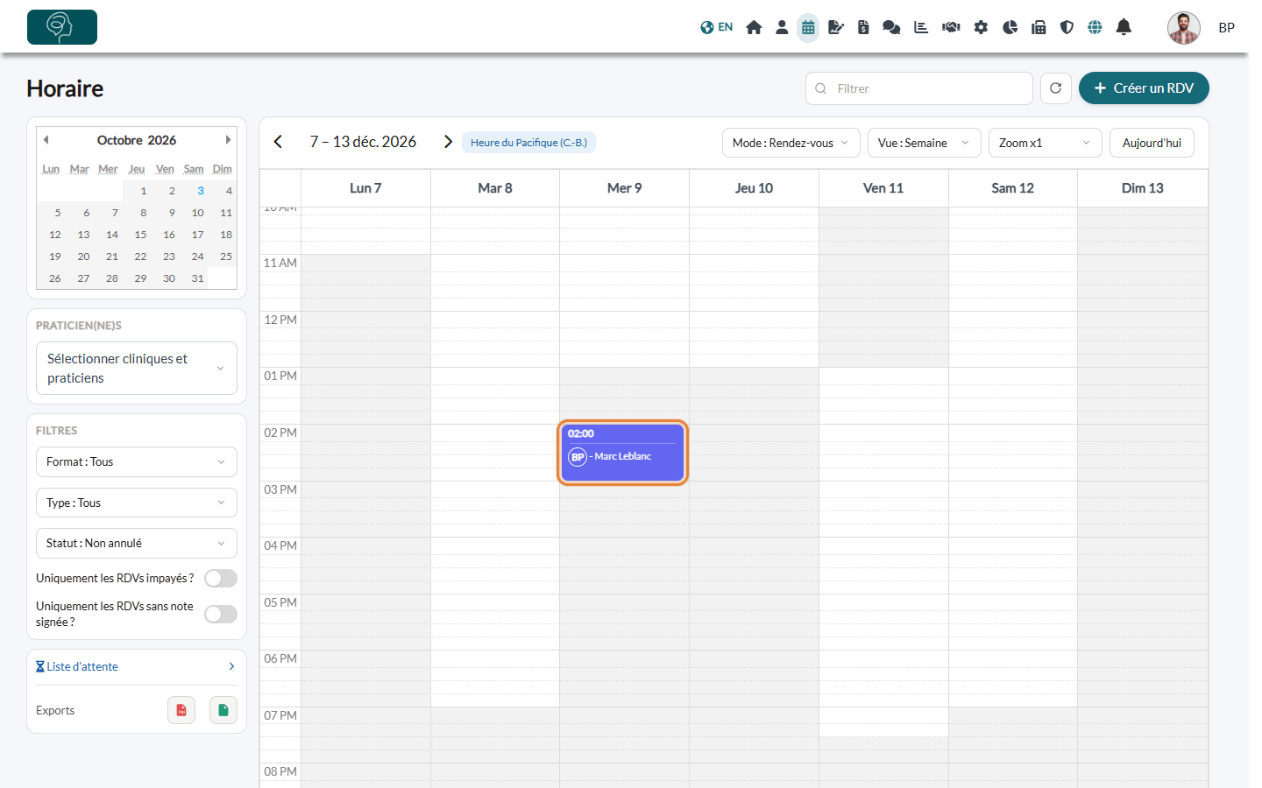Open Type: Tous filter dropdown
Image resolution: width=1262 pixels, height=788 pixels.
click(x=137, y=503)
